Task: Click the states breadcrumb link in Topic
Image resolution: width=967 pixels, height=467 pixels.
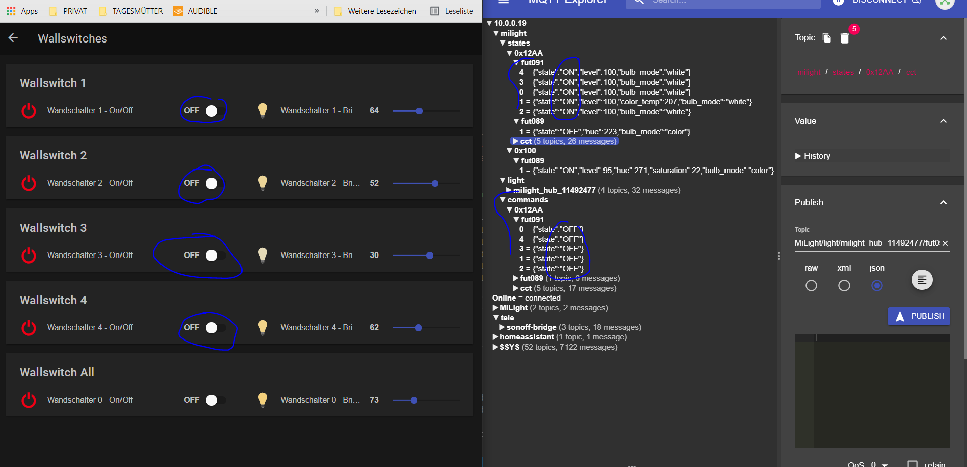Action: click(x=843, y=72)
